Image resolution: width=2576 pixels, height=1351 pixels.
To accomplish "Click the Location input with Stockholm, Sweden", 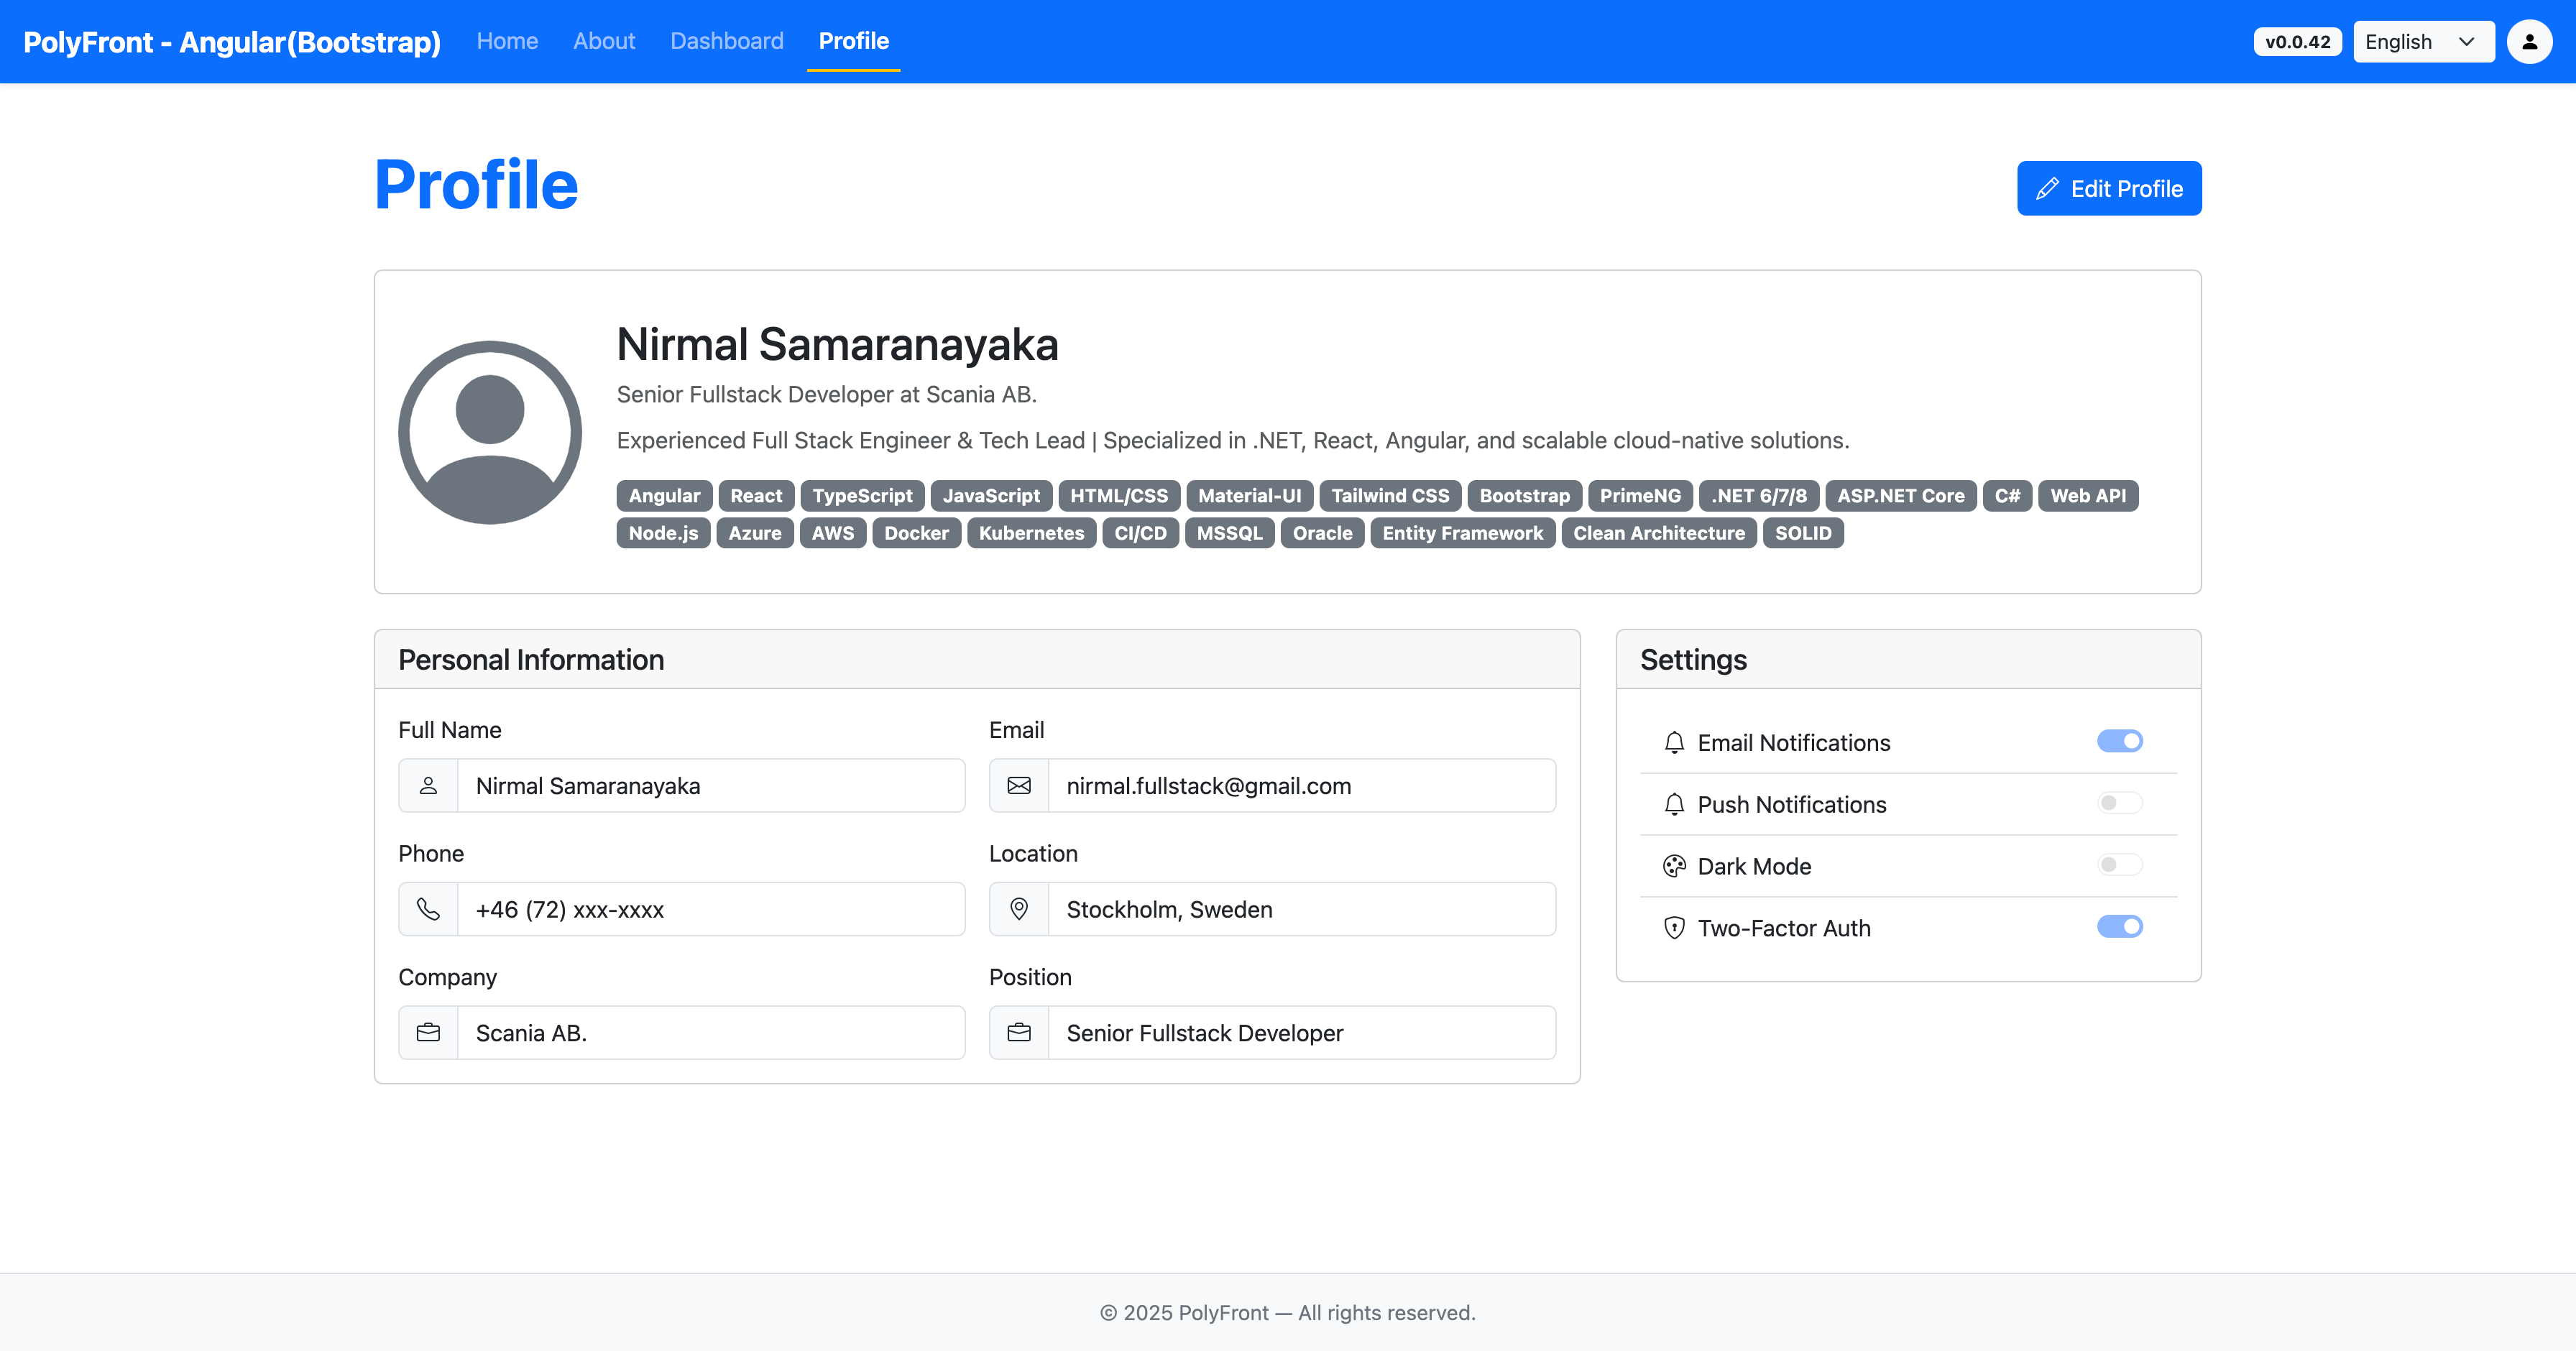I will [1302, 909].
